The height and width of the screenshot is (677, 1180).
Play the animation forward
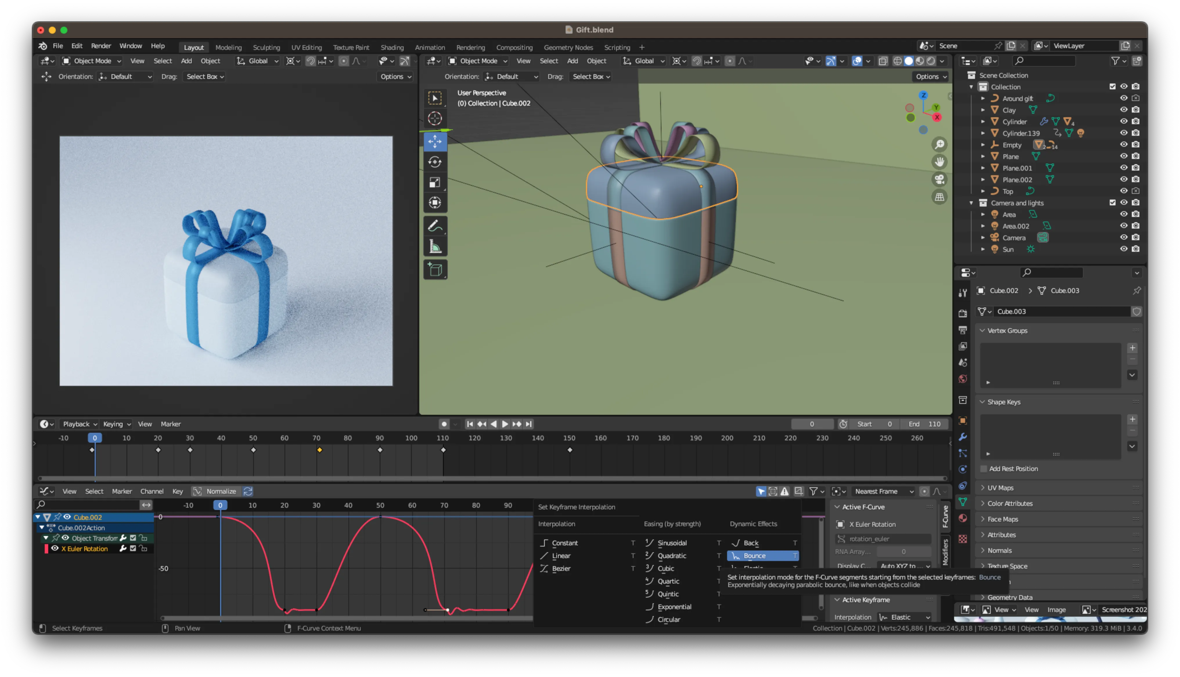(505, 424)
